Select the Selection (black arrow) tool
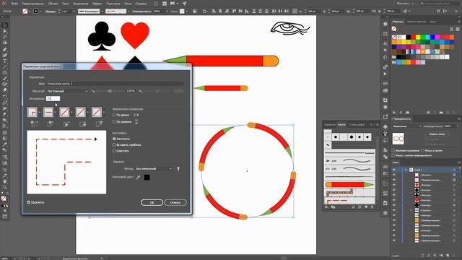 pyautogui.click(x=5, y=25)
